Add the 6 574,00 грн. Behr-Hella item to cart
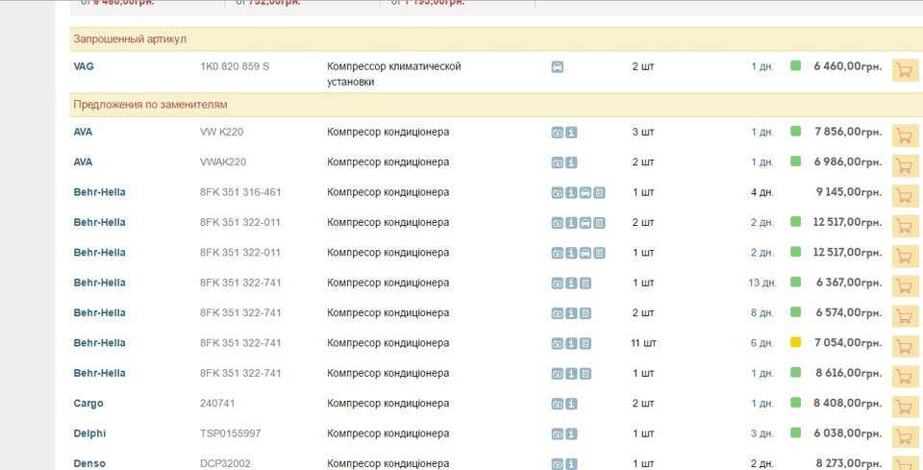Viewport: 923px width, 470px height. click(x=905, y=316)
